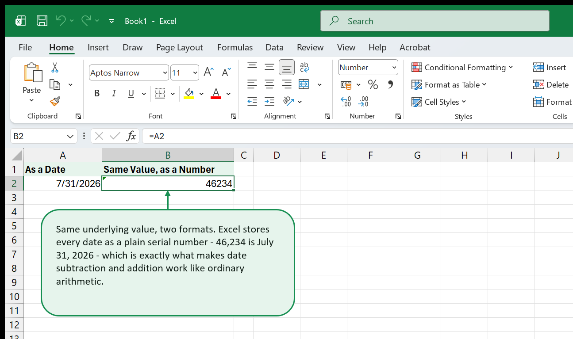Switch to the Page Layout tab

pos(179,47)
